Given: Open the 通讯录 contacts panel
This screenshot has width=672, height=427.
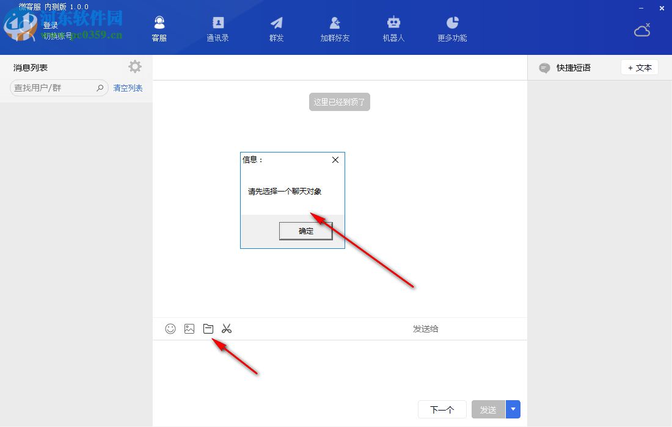Looking at the screenshot, I should point(217,27).
